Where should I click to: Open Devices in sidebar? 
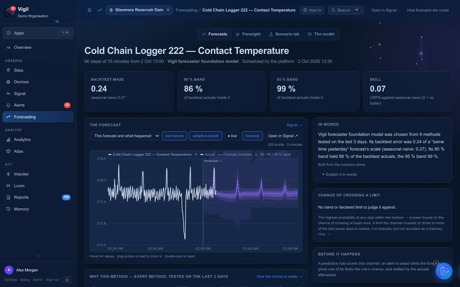[38, 82]
